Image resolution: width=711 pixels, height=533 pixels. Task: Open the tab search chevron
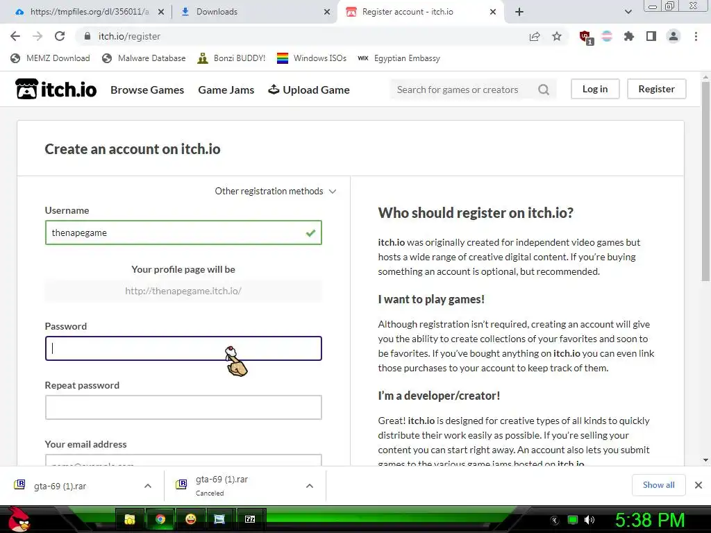[x=628, y=12]
